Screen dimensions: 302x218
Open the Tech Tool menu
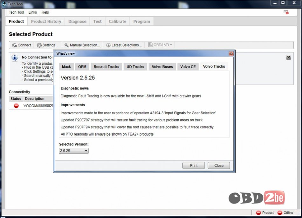pyautogui.click(x=16, y=12)
